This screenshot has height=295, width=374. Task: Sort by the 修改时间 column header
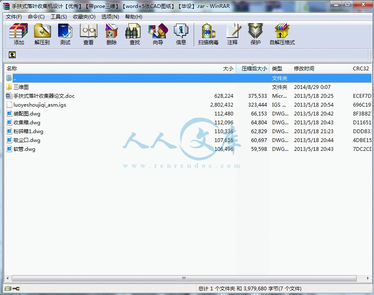coord(321,69)
